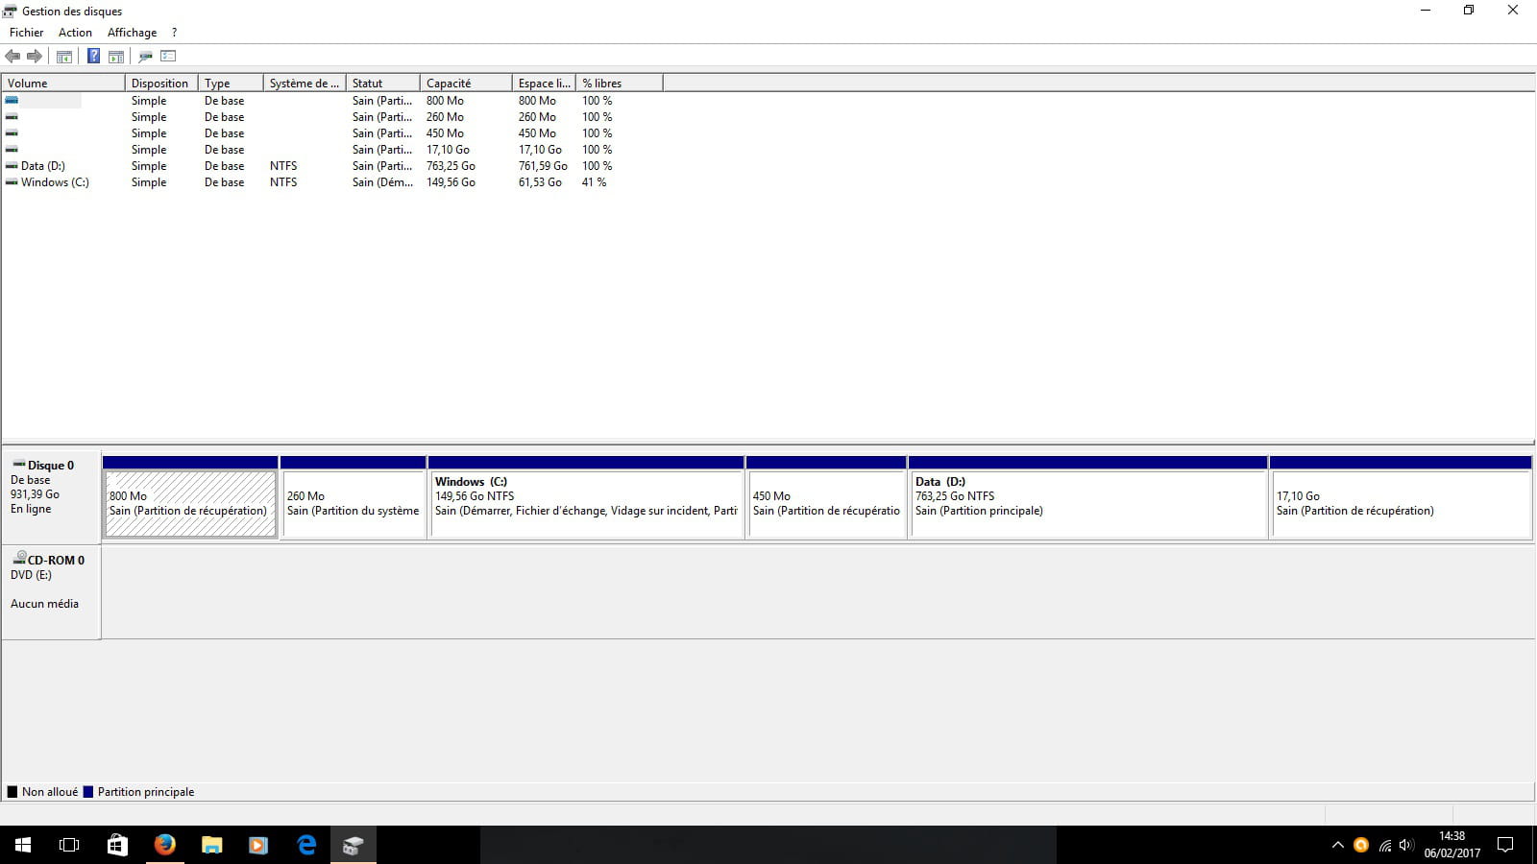Click the CD-ROM 0 DVD (E:) label
1537x864 pixels.
[x=31, y=575]
